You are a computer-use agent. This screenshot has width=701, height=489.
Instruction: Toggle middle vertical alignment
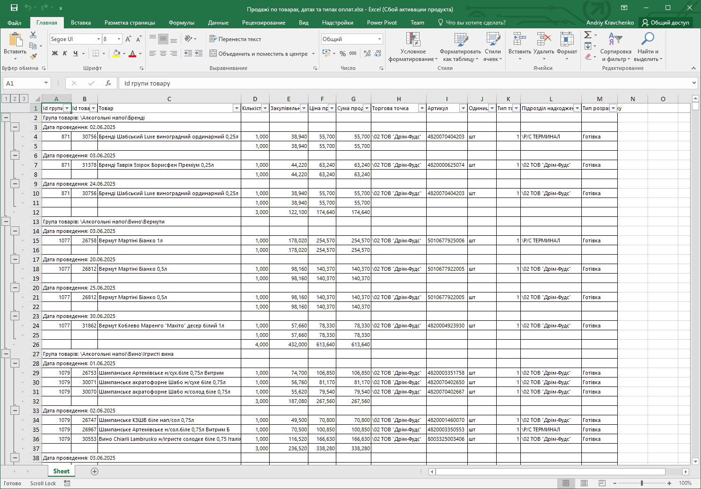pos(163,39)
